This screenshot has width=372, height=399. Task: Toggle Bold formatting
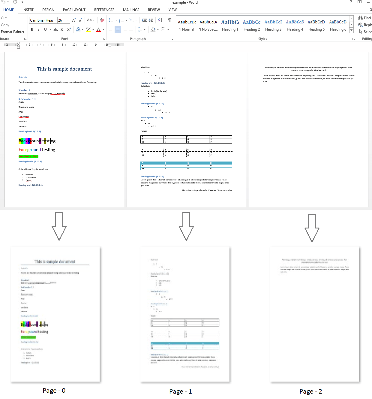pos(32,29)
